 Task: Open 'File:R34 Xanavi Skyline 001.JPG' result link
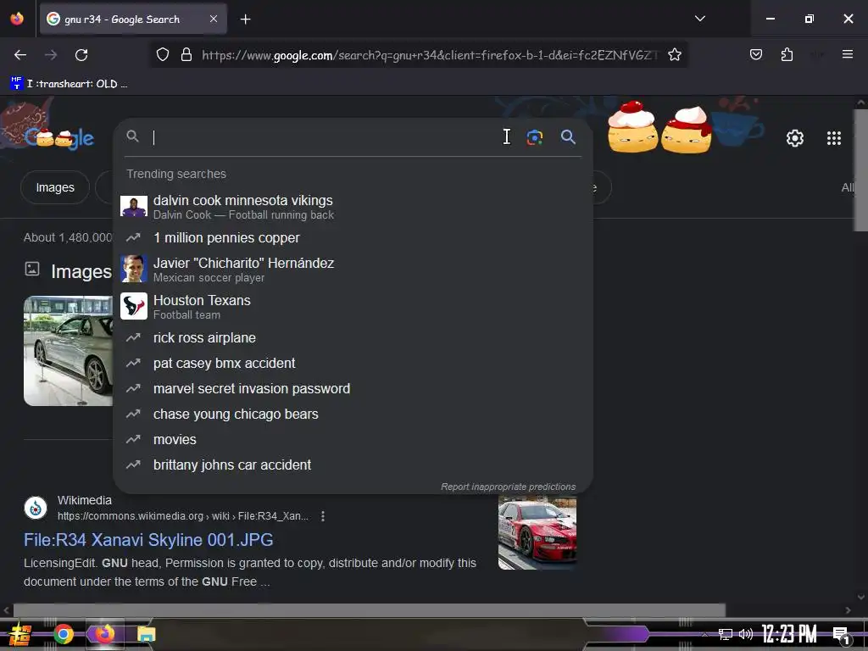pos(148,540)
